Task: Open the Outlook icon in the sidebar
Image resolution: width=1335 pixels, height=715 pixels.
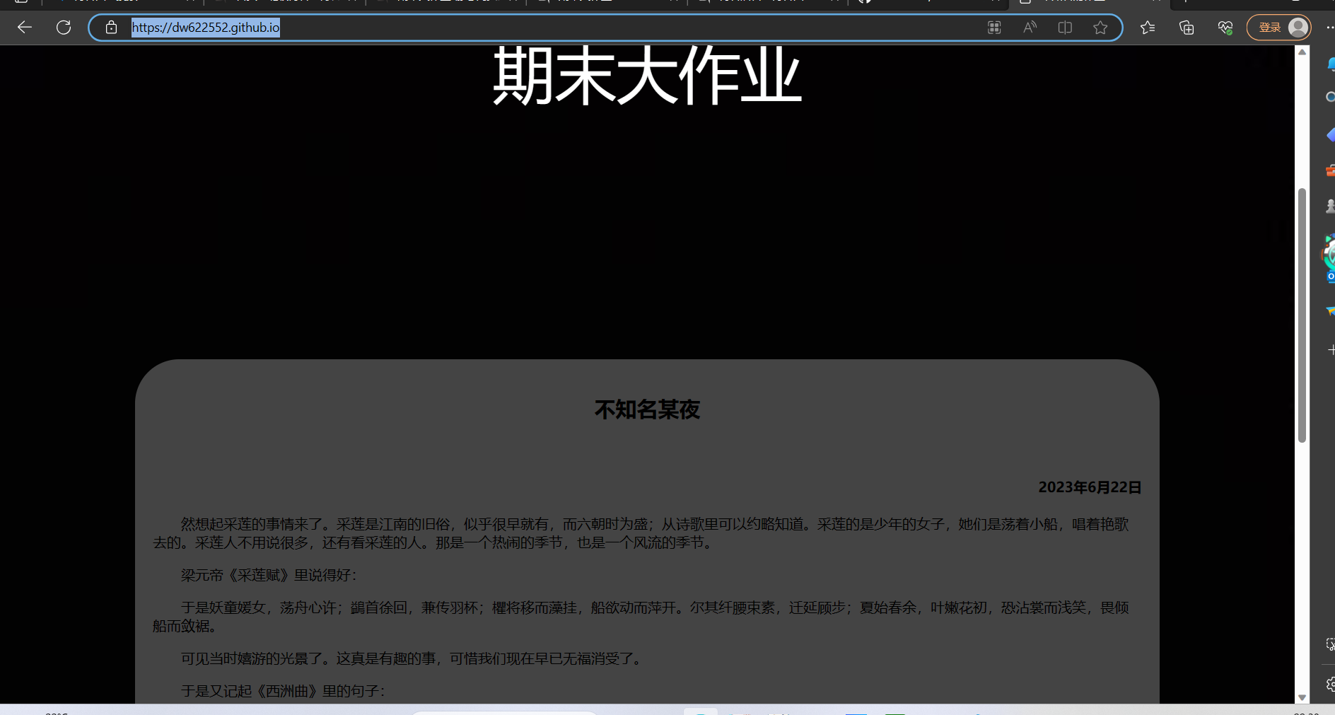Action: click(1330, 277)
